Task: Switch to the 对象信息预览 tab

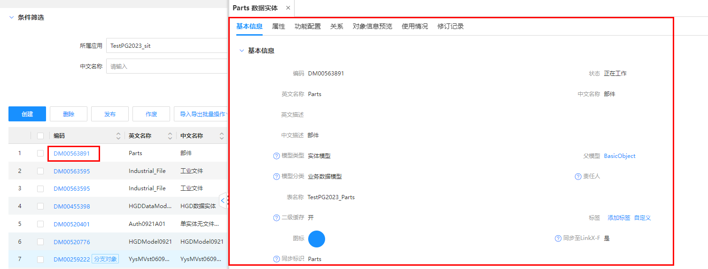Action: tap(373, 26)
